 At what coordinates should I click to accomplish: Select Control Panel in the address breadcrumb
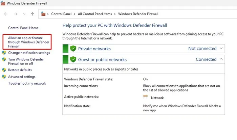[62, 14]
